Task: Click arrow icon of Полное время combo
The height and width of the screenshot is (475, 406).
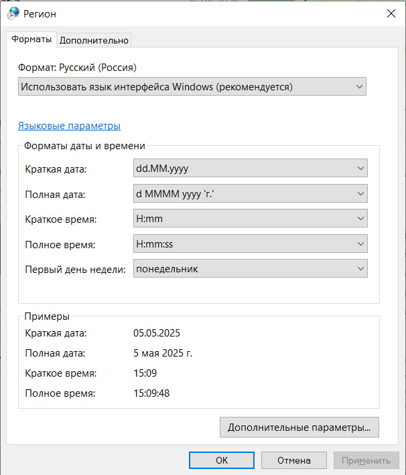Action: pos(360,244)
